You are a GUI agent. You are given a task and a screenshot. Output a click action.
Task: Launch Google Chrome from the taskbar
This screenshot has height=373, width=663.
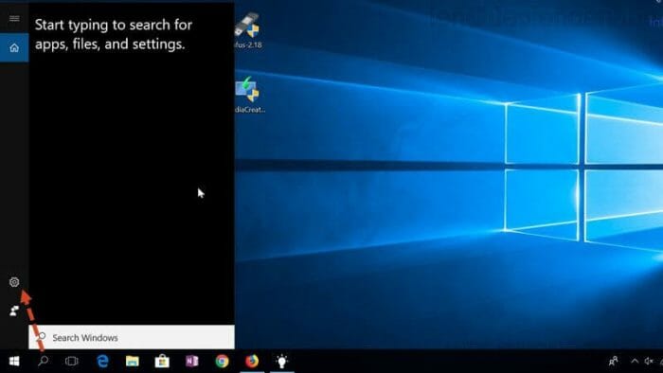(222, 362)
